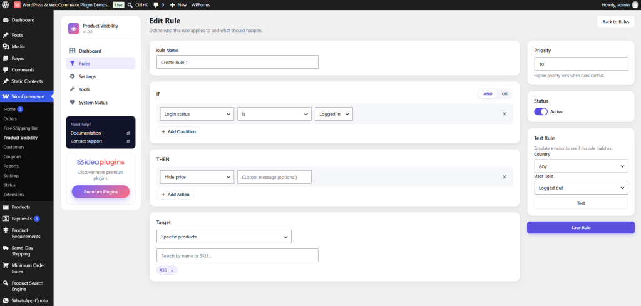Open plugin Settings with gear icon
This screenshot has height=306, width=641.
coord(101,76)
